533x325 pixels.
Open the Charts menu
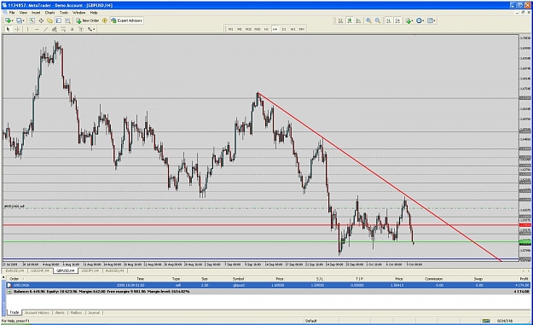pos(49,13)
